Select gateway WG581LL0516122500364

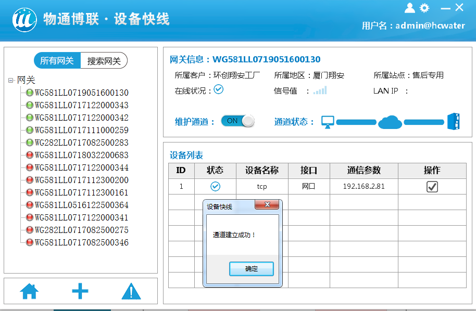[x=81, y=205]
